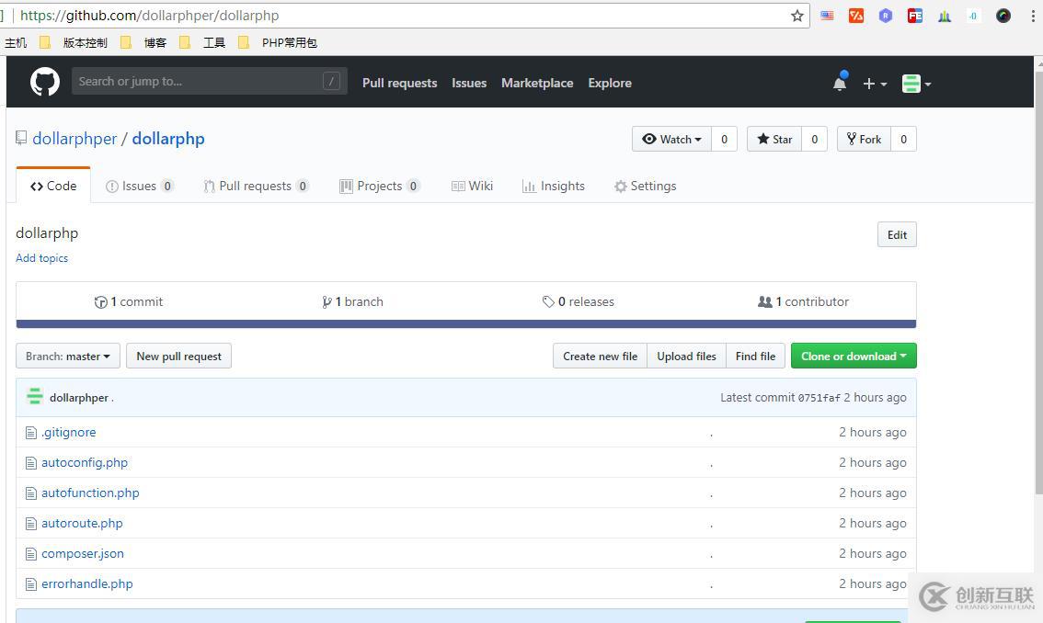Open the 主机 bookmark folder
Viewport: 1043px width, 623px height.
[16, 42]
